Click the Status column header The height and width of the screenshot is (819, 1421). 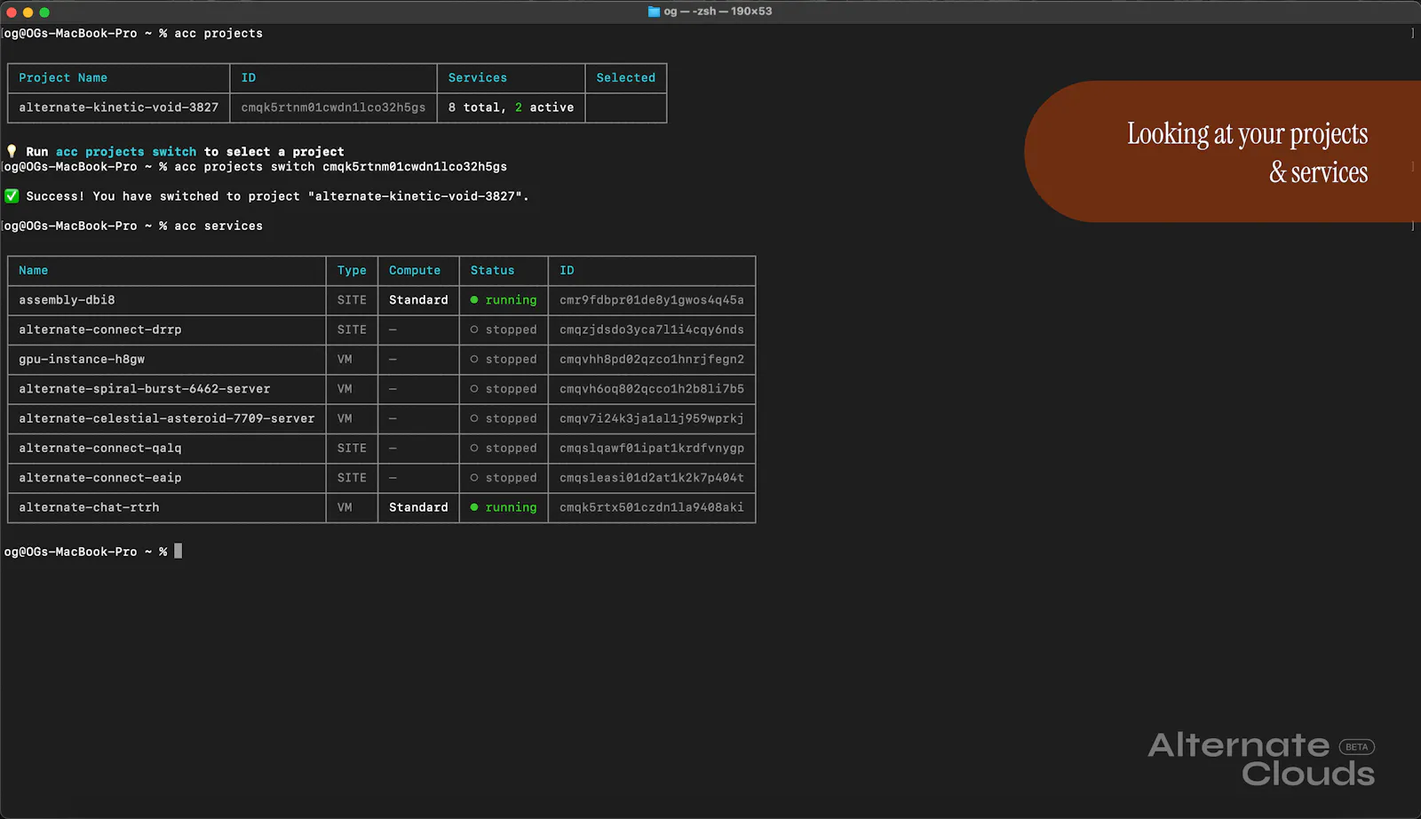[492, 270]
